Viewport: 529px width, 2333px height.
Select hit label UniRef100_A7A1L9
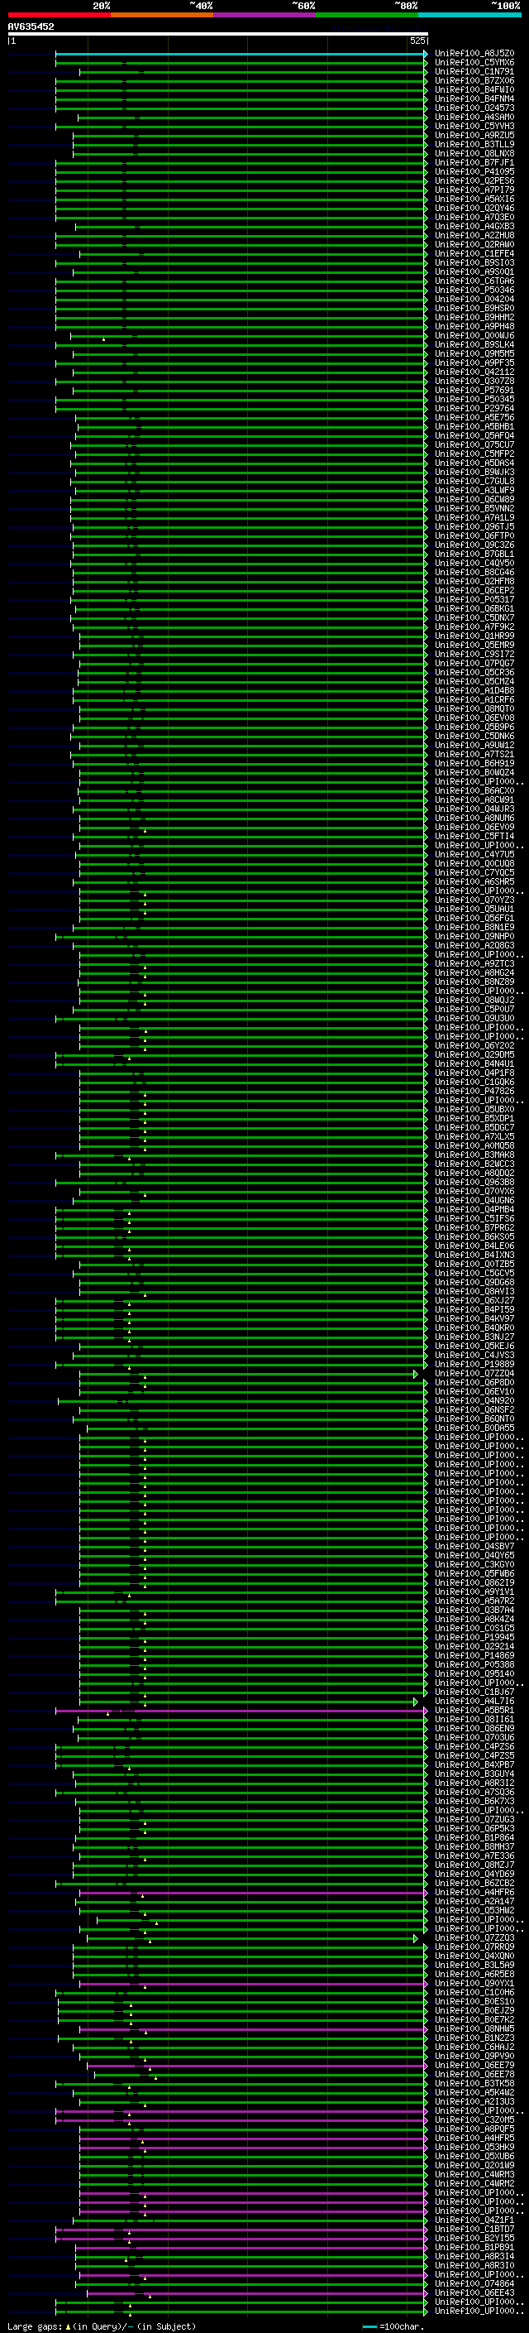point(474,518)
